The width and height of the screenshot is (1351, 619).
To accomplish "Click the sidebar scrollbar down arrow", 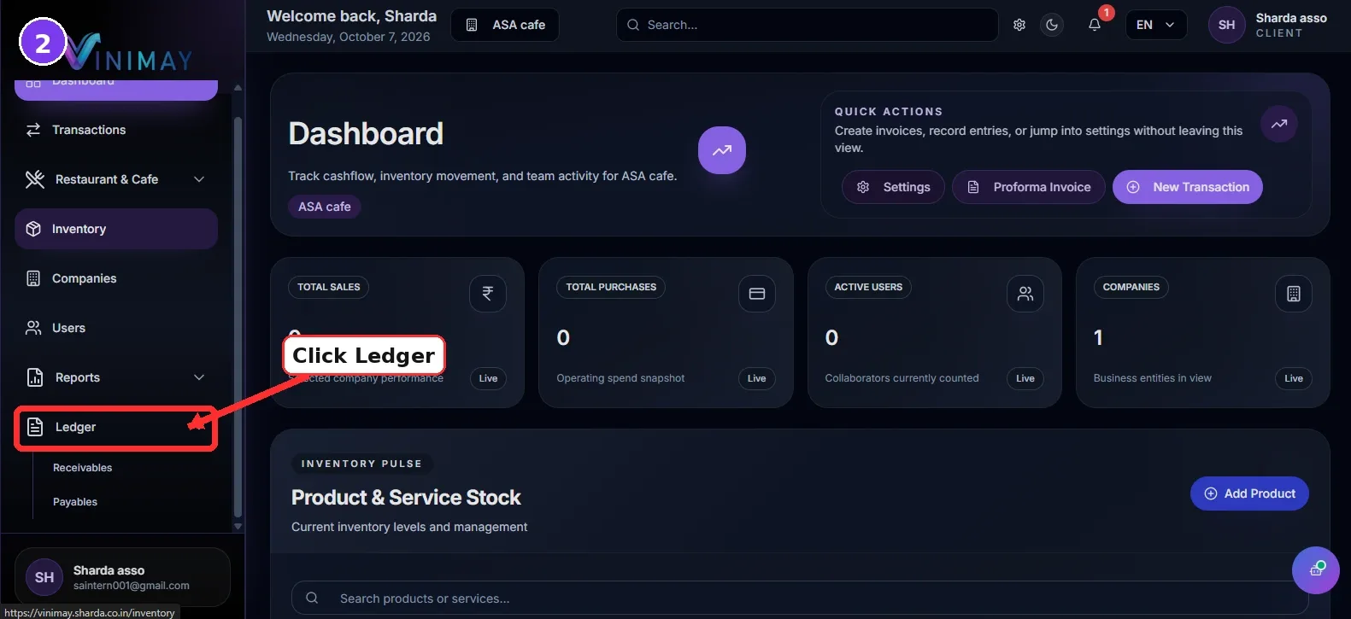I will 238,526.
